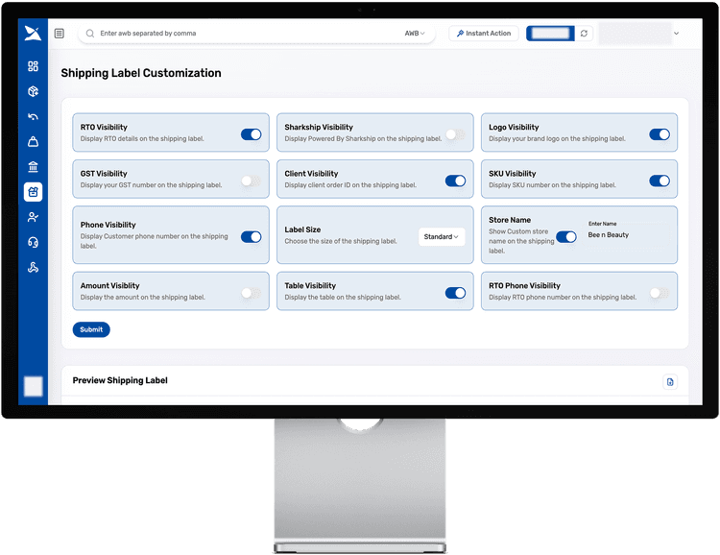Viewport: 720px width, 555px height.
Task: Enable the RTO Phone Visibility toggle
Action: [x=660, y=293]
